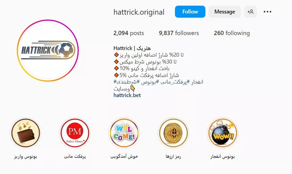Select the رمز ارزها highlight label

pos(173,156)
